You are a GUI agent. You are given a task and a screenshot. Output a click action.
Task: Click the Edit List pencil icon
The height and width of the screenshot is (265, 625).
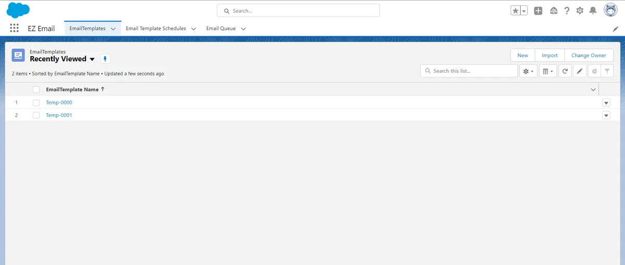pyautogui.click(x=580, y=71)
